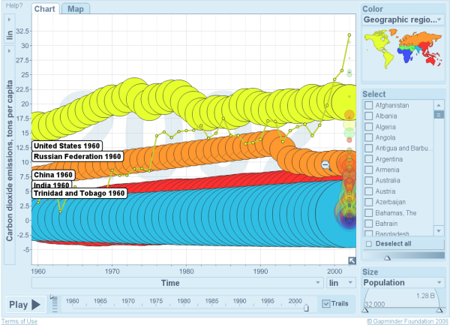The height and width of the screenshot is (325, 450).
Task: Click the arrow atop the y-axis indicator bar
Action: [9, 50]
